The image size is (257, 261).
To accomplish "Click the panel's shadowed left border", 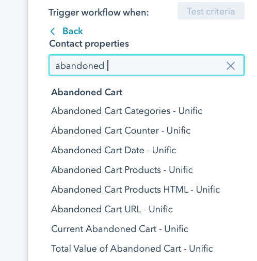I will click(27, 130).
